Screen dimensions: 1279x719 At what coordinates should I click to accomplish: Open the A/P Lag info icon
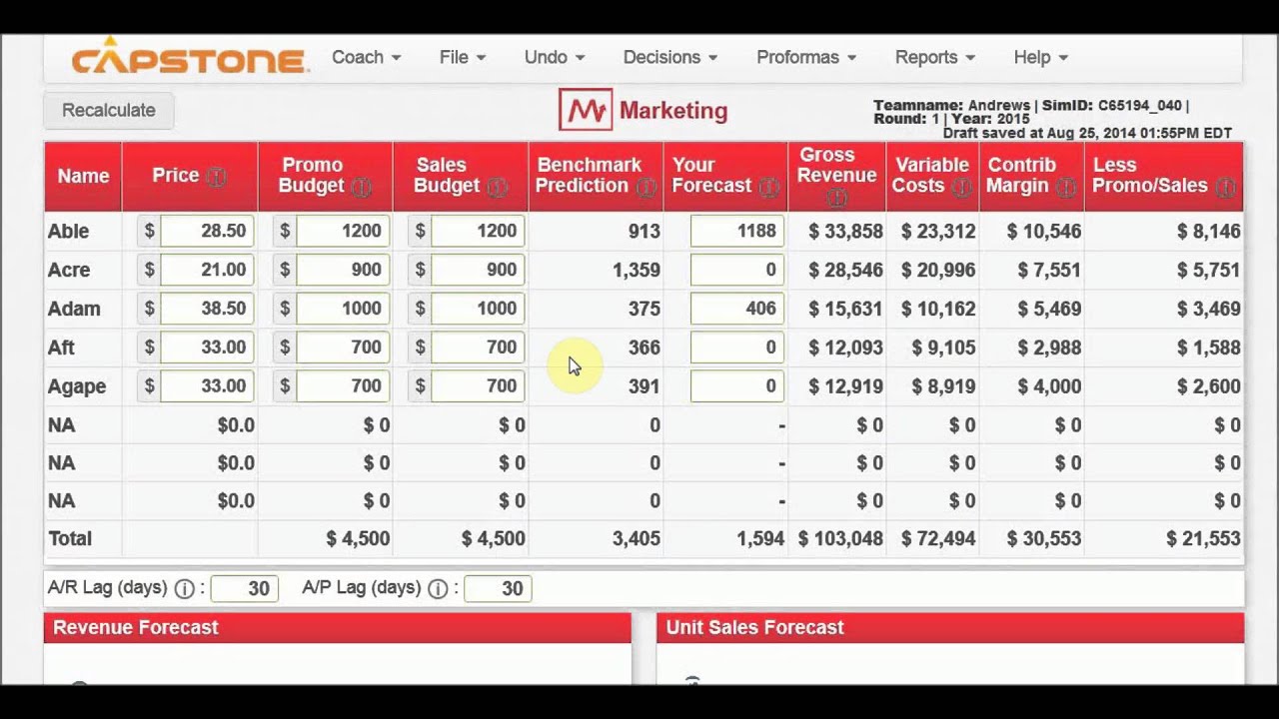(x=438, y=589)
